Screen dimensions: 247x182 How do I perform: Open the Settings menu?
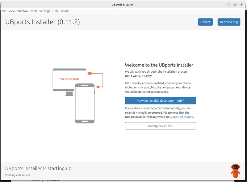[45, 11]
